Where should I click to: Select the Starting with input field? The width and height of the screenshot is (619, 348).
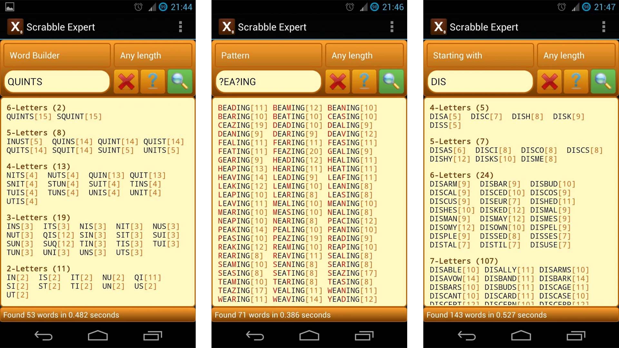click(x=479, y=82)
